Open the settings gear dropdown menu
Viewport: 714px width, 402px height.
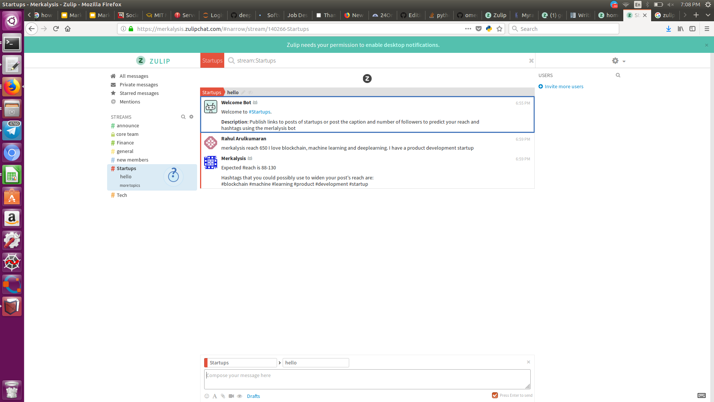pos(618,61)
